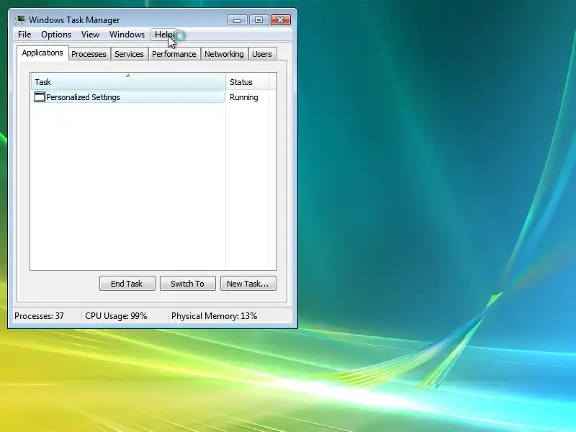The image size is (576, 432).
Task: Open the File menu
Action: pos(24,35)
